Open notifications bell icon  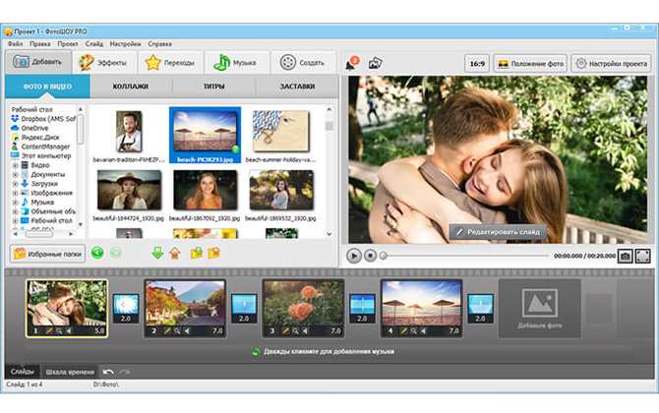[352, 63]
